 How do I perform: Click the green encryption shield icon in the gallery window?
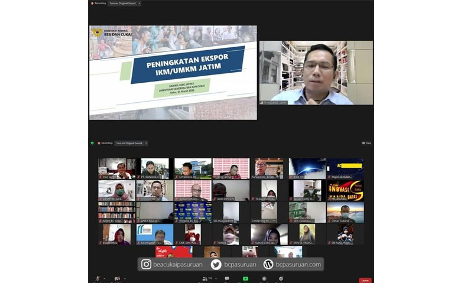coord(92,143)
